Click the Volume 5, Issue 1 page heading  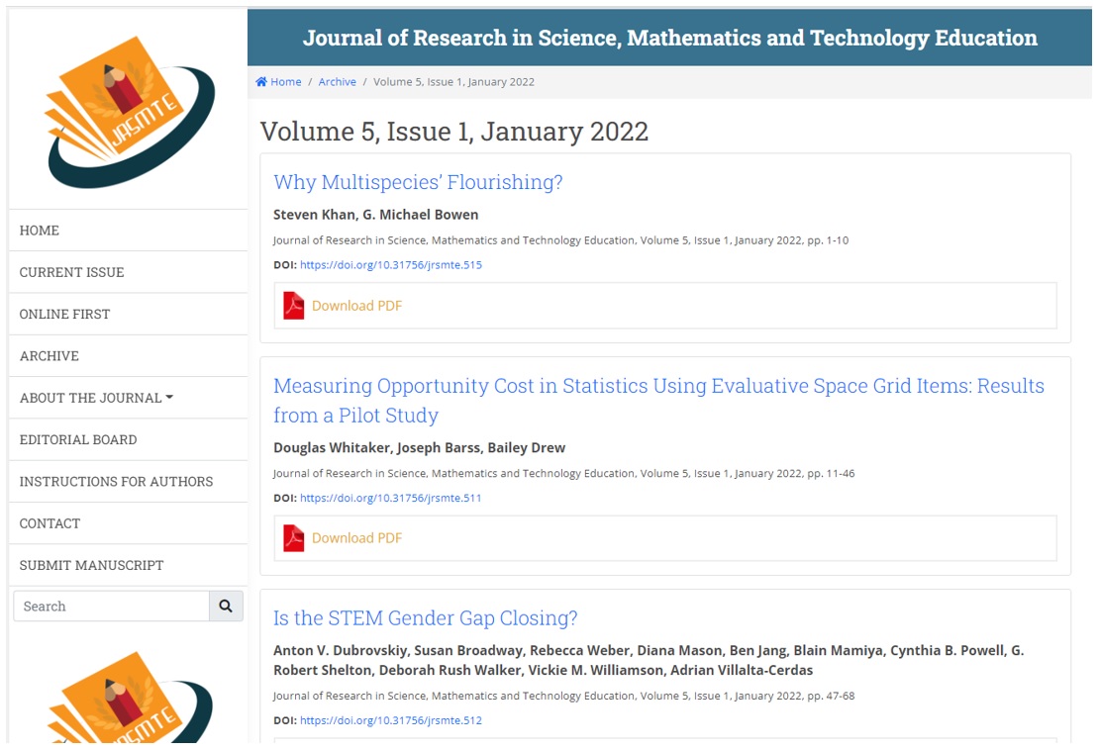[x=453, y=132]
